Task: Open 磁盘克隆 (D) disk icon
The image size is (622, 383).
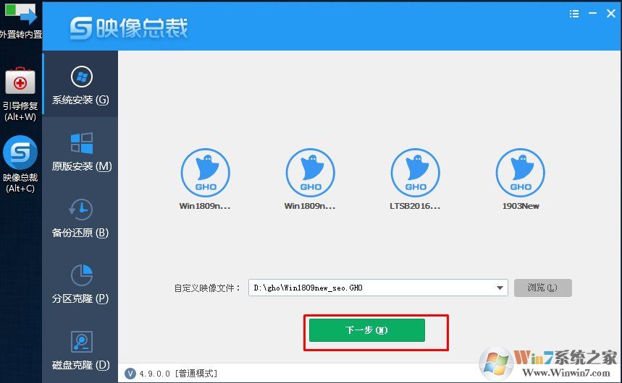Action: pos(80,342)
